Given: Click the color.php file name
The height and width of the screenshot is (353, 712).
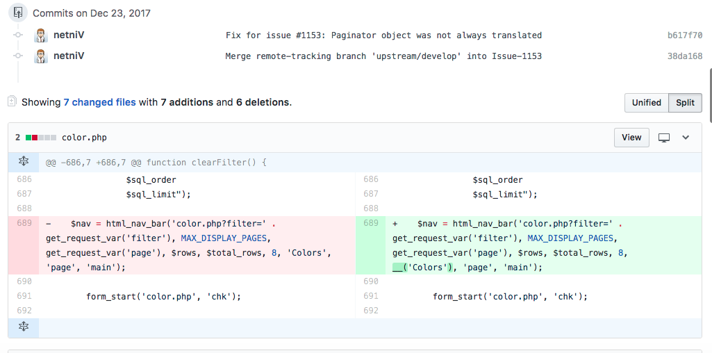Looking at the screenshot, I should 85,138.
